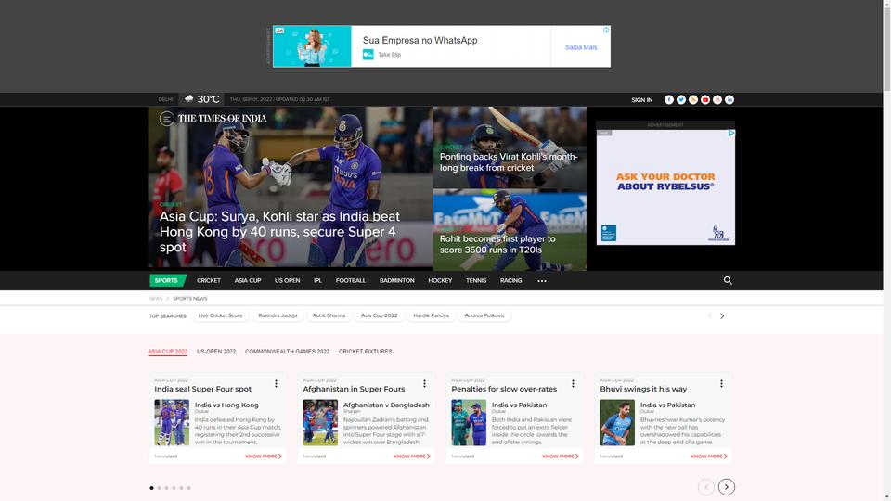The image size is (891, 501).
Task: Click Know More on Afghanistan v Bangladesh card
Action: 412,456
